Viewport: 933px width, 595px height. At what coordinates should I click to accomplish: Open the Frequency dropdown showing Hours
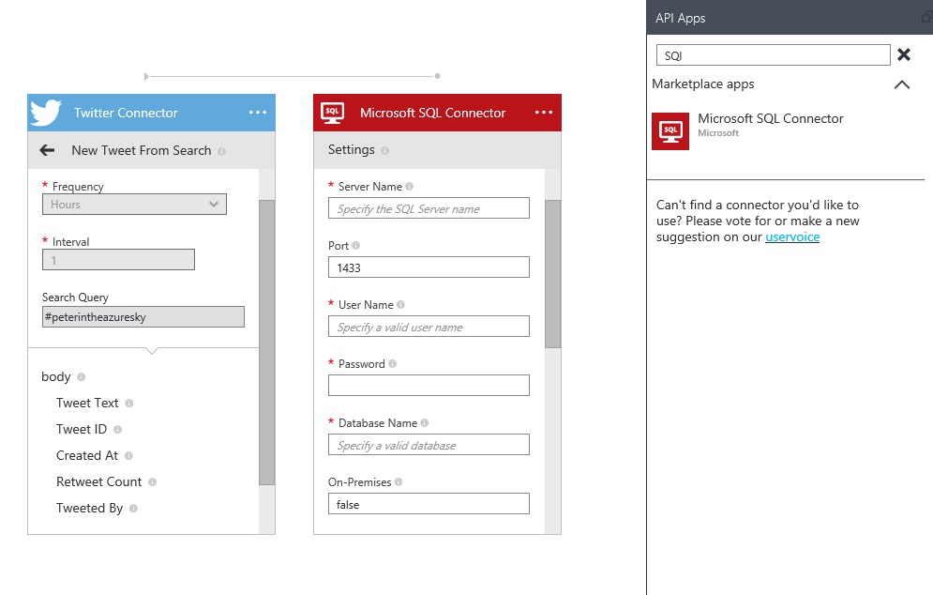[x=134, y=205]
